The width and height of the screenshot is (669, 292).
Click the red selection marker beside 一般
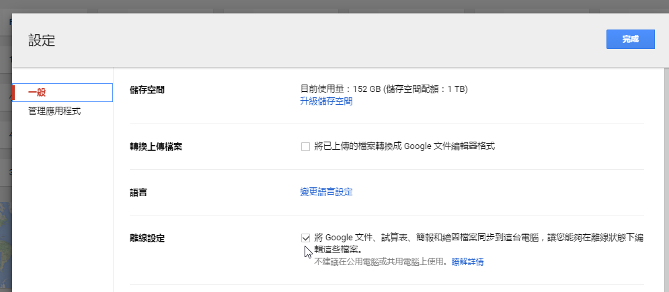(13, 93)
